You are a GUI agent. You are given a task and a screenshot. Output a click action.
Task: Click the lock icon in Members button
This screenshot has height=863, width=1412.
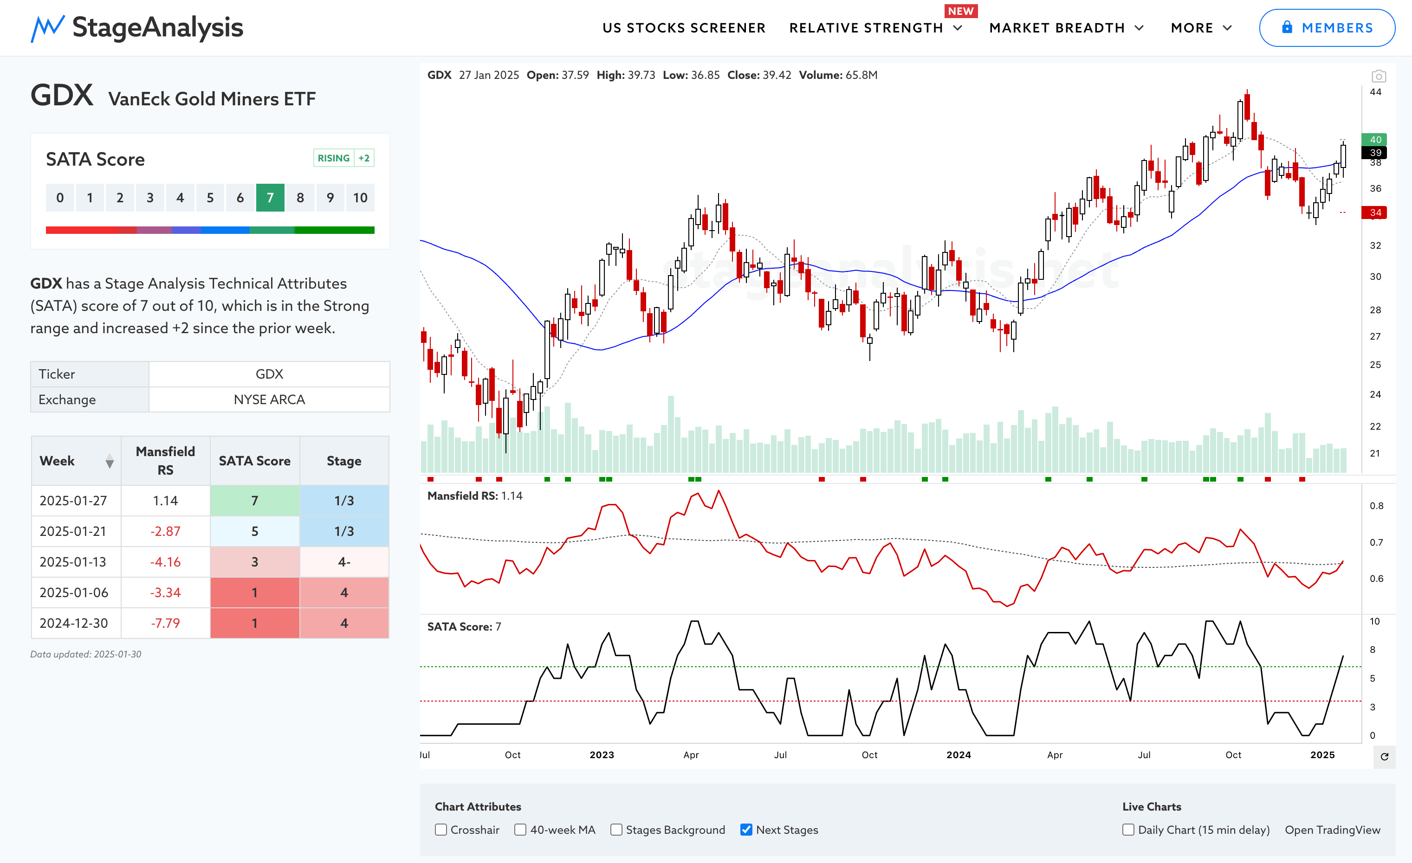[x=1287, y=27]
